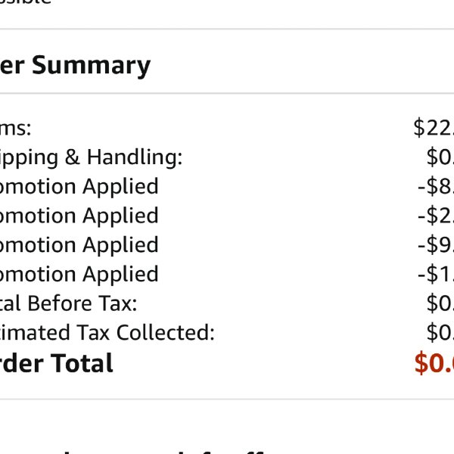The image size is (454, 454).
Task: Select the Total Before Tax label
Action: point(69,303)
